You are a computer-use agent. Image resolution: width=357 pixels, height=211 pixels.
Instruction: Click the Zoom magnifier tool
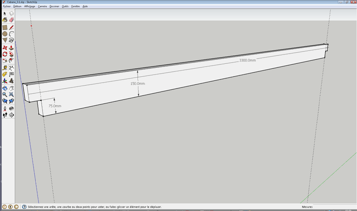5,95
